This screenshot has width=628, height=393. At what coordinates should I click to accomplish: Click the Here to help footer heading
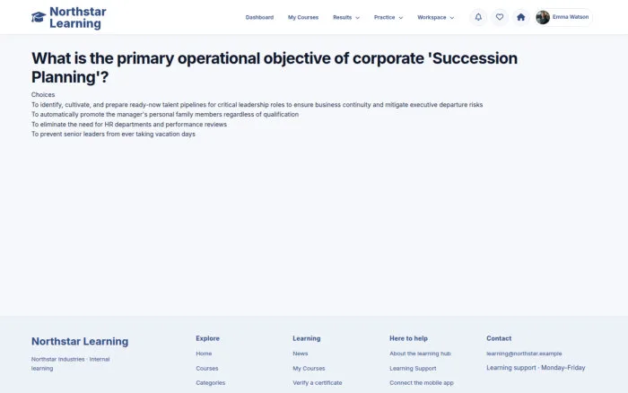coord(408,338)
